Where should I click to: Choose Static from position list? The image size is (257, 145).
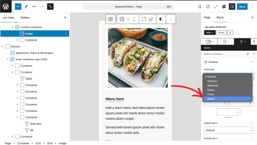227,99
